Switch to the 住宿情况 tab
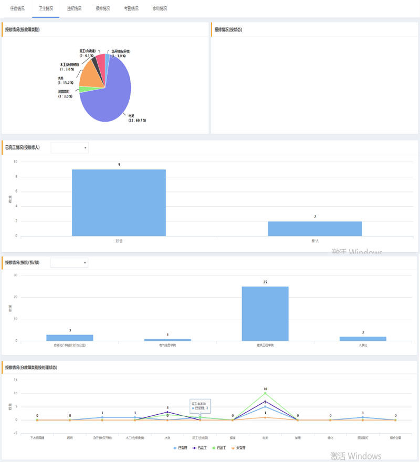The image size is (420, 463). point(17,9)
